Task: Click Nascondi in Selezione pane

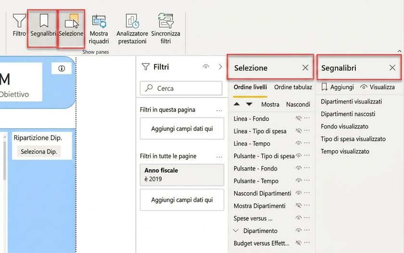Action: (x=298, y=104)
